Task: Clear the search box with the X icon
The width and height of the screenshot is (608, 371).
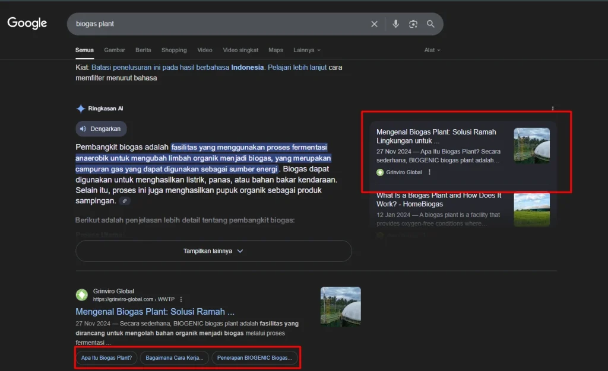Action: click(374, 24)
